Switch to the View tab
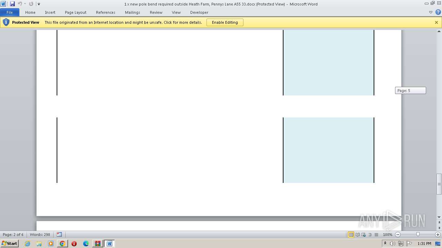Viewport: 442px width, 248px height. pos(176,12)
